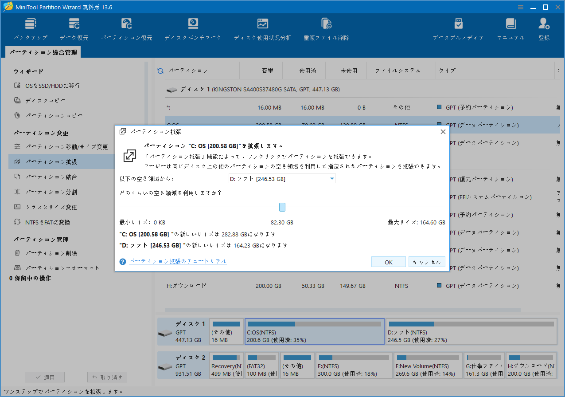
Task: Choose パーティション結合 in sidebar
Action: pyautogui.click(x=45, y=177)
